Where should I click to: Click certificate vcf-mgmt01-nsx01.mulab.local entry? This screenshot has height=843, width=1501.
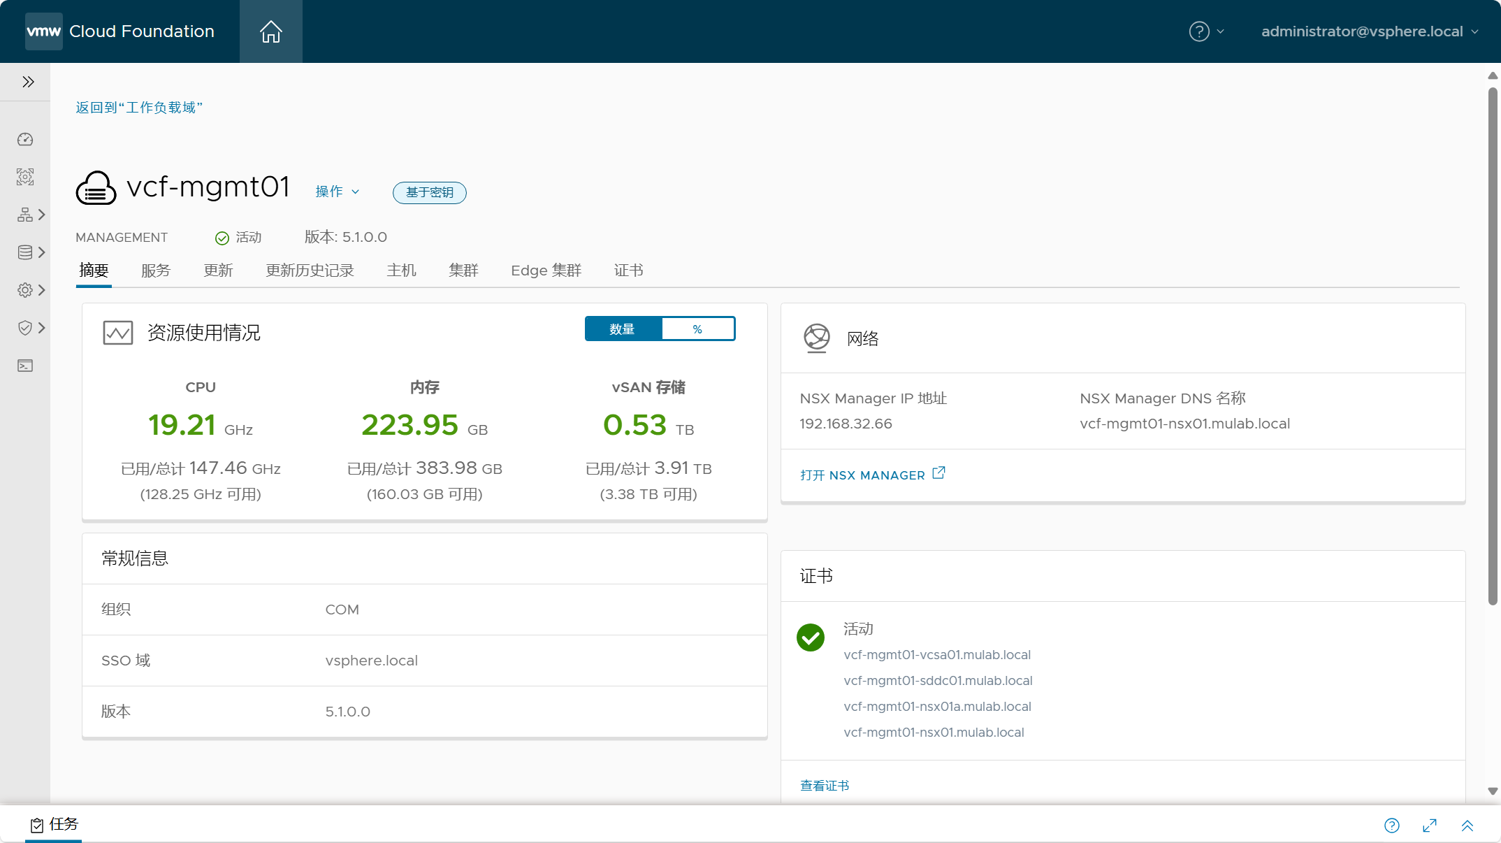point(934,733)
